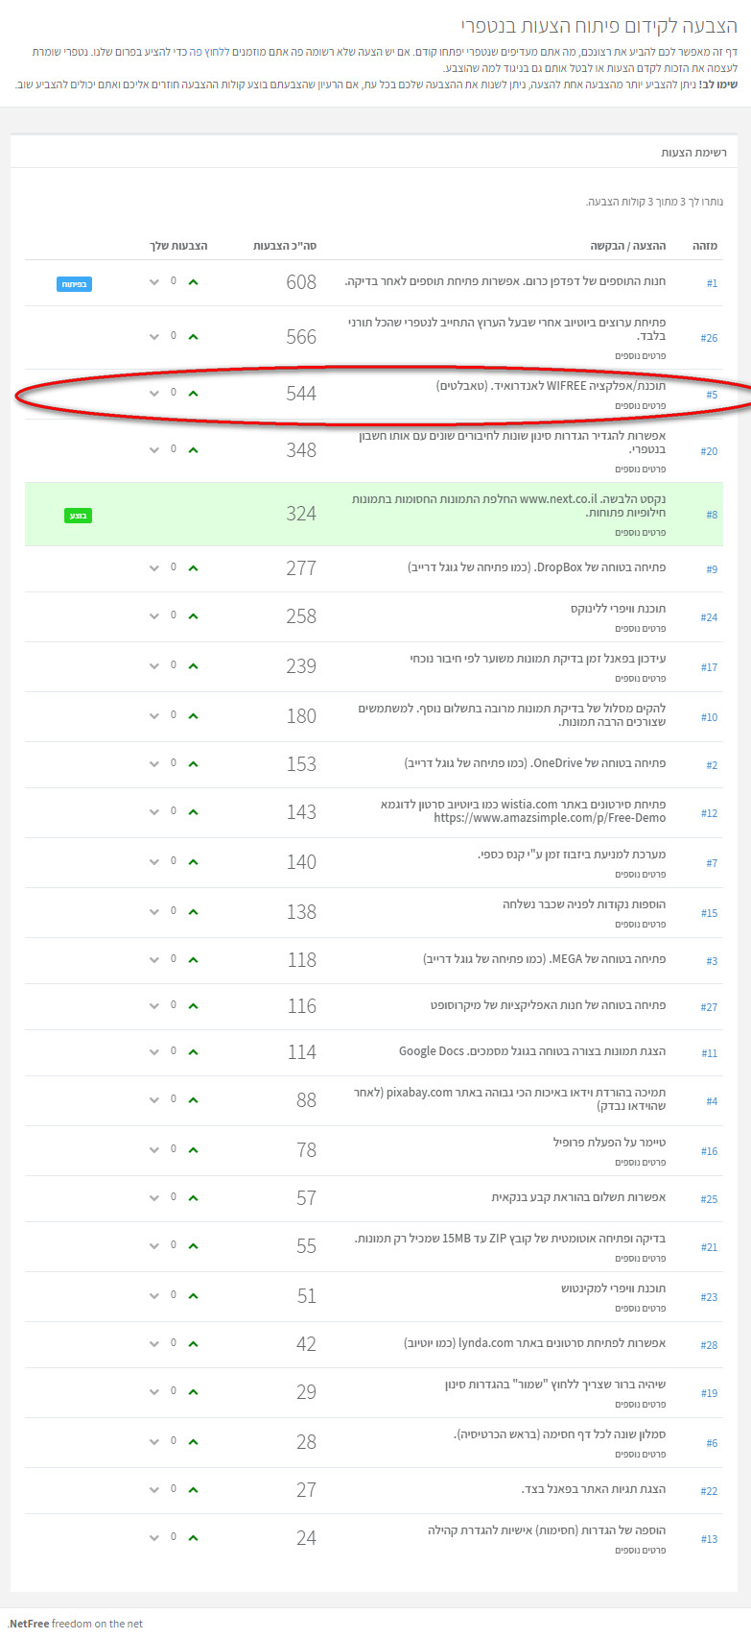Upvote suggestion #15 with 138 votes

[x=193, y=912]
